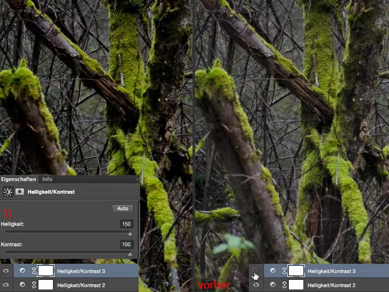The image size is (389, 292).
Task: Click the Brightness/Contrast sun icon in Eigenschaften
Action: click(x=8, y=192)
